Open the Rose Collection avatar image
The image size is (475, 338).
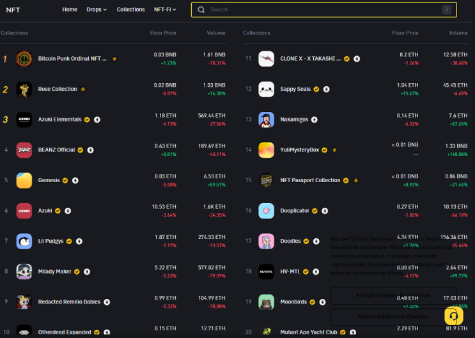(24, 89)
